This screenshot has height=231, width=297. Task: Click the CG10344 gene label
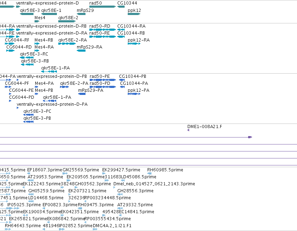click(x=127, y=3)
